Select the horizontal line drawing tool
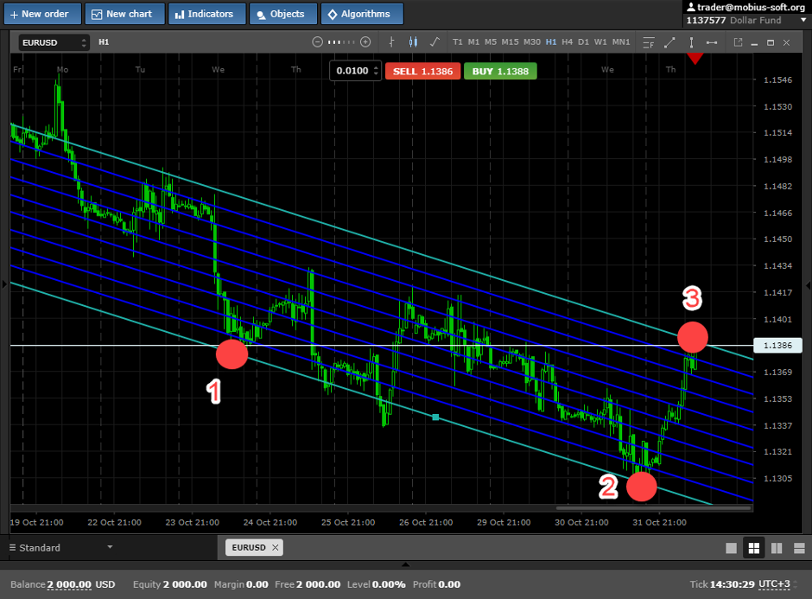The image size is (812, 599). 712,42
